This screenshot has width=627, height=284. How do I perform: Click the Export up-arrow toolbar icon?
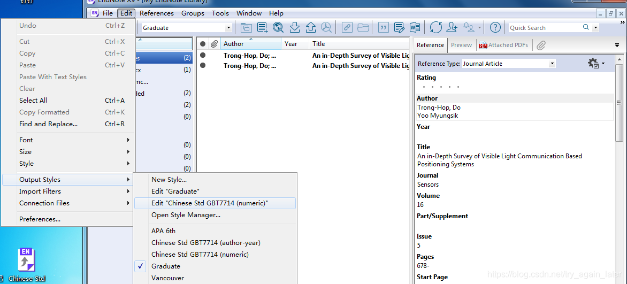pos(311,28)
